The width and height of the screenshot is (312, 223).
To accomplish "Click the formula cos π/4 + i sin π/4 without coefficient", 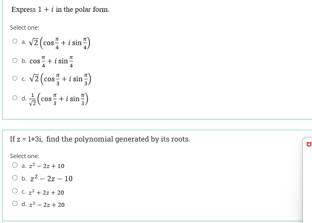I will [51, 61].
